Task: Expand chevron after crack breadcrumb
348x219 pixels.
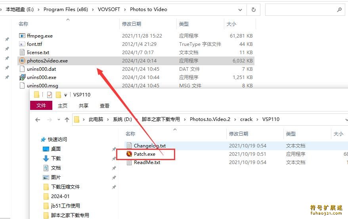Action: click(x=257, y=119)
